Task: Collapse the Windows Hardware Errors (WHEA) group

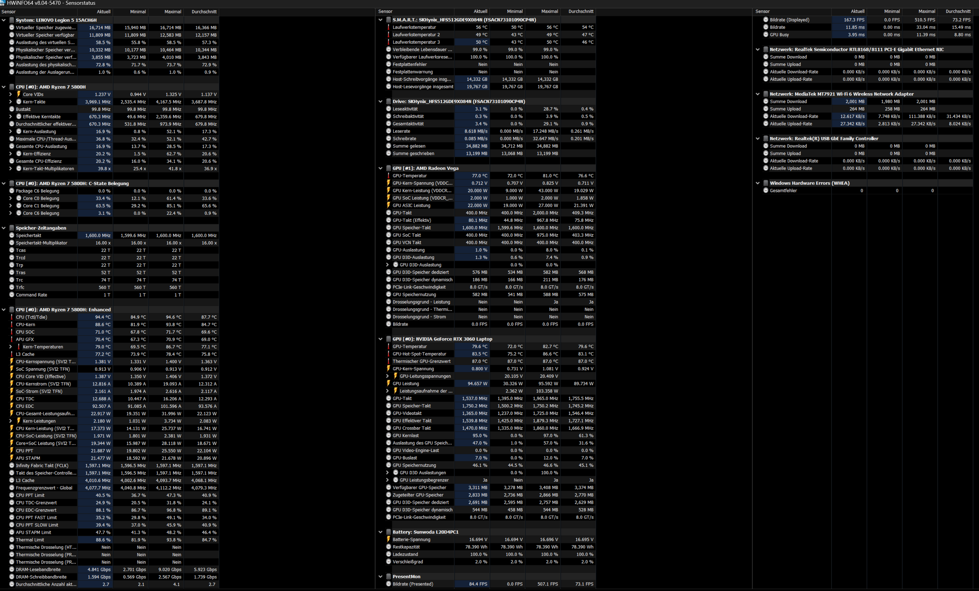Action: [x=757, y=183]
